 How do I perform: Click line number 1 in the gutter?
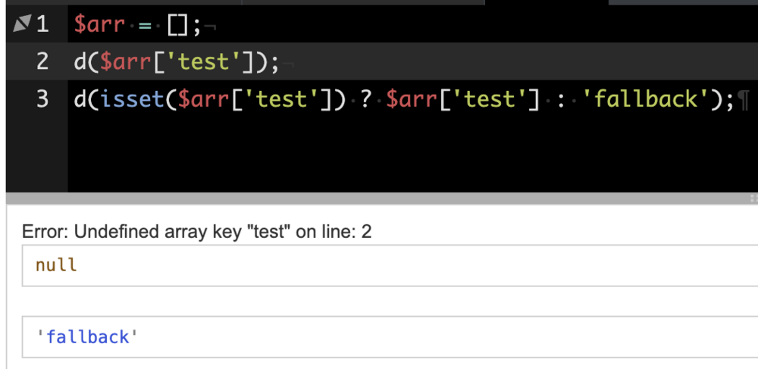click(x=42, y=24)
